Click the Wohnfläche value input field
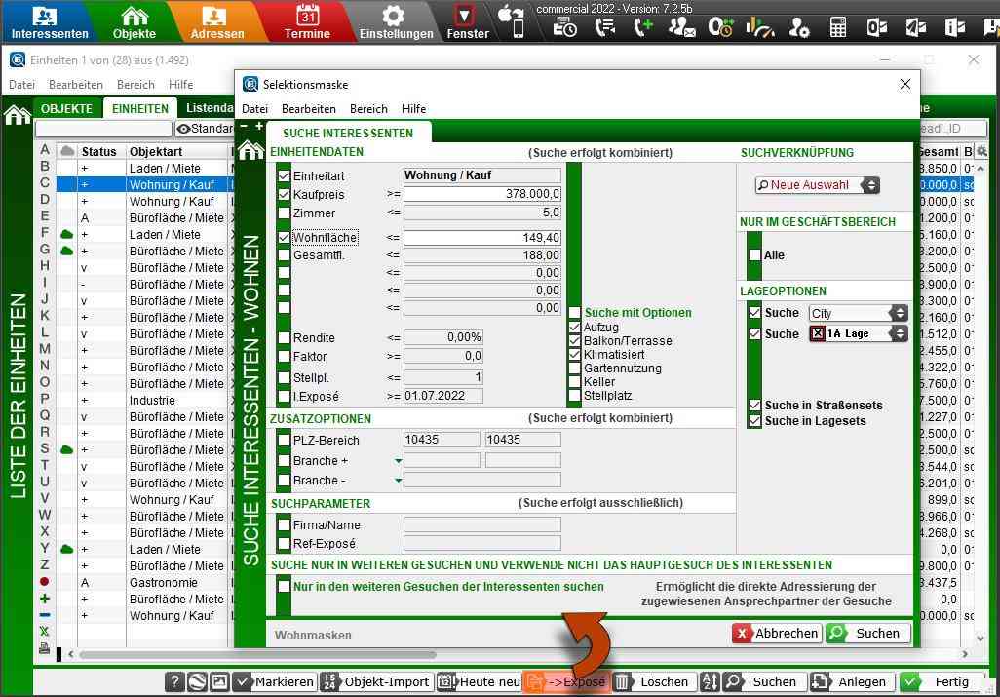This screenshot has width=1000, height=697. (482, 238)
